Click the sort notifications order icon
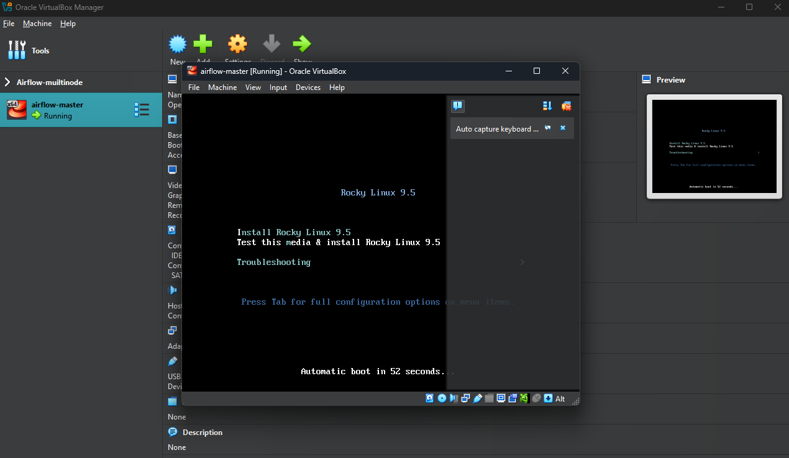Viewport: 789px width, 458px height. 547,106
